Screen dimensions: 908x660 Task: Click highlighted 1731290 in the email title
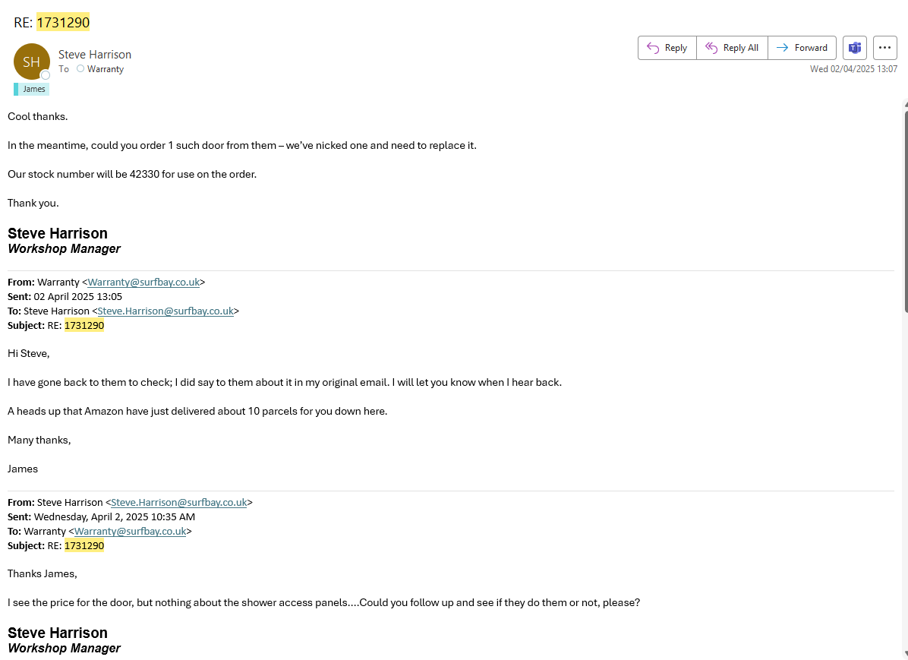pos(63,23)
